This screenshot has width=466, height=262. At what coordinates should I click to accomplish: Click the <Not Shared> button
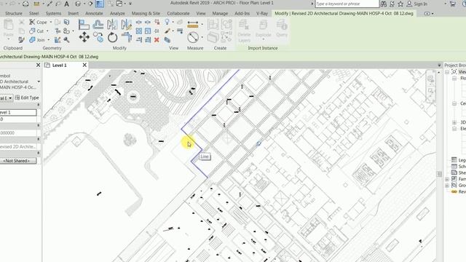tap(18, 161)
